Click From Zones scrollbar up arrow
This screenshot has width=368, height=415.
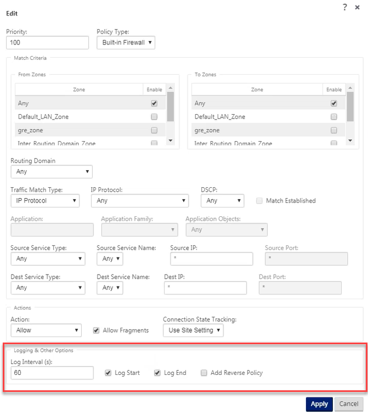tap(171, 88)
